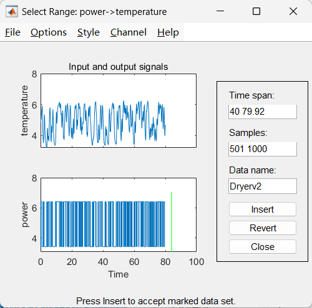Image resolution: width=312 pixels, height=308 pixels.
Task: Open the File menu
Action: click(x=12, y=32)
